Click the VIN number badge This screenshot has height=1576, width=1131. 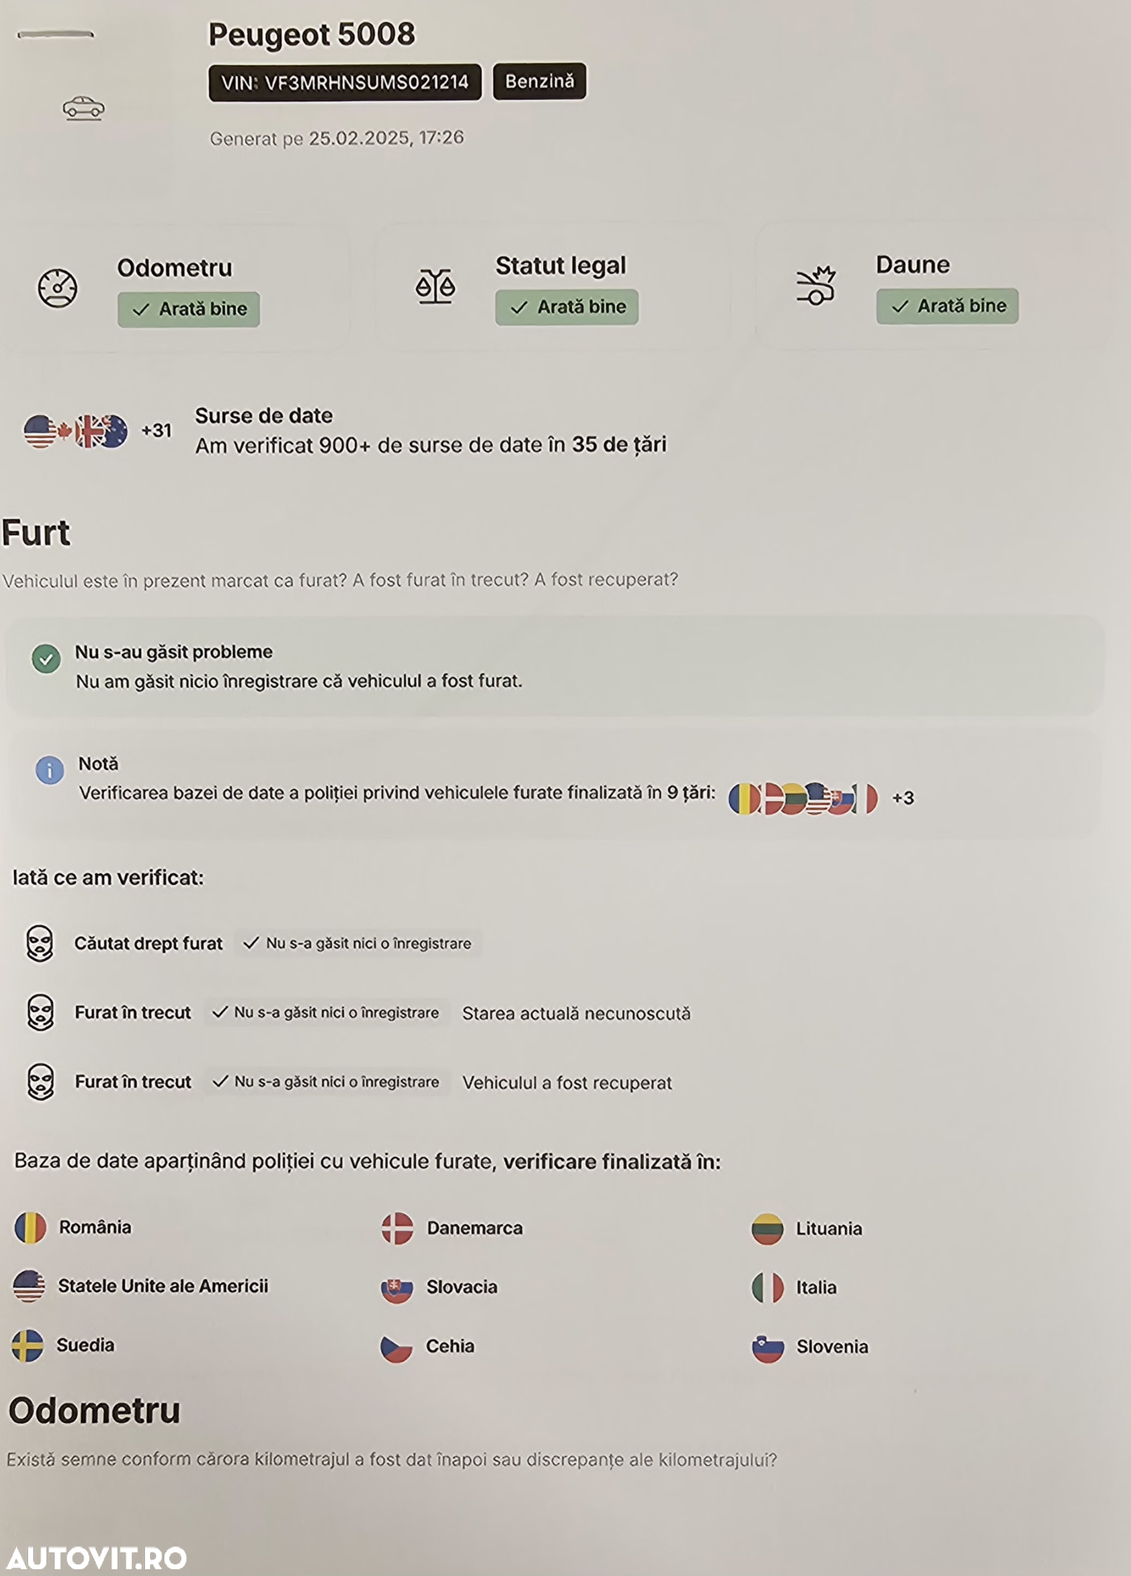pos(345,83)
